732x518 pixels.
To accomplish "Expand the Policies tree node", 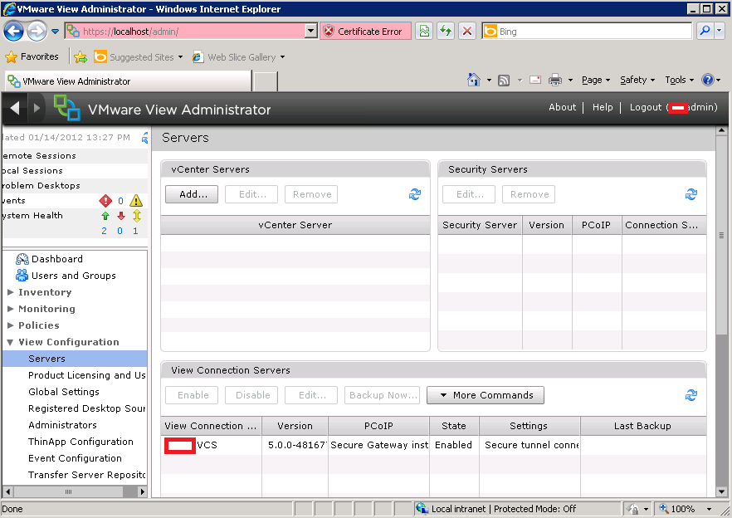I will point(11,325).
